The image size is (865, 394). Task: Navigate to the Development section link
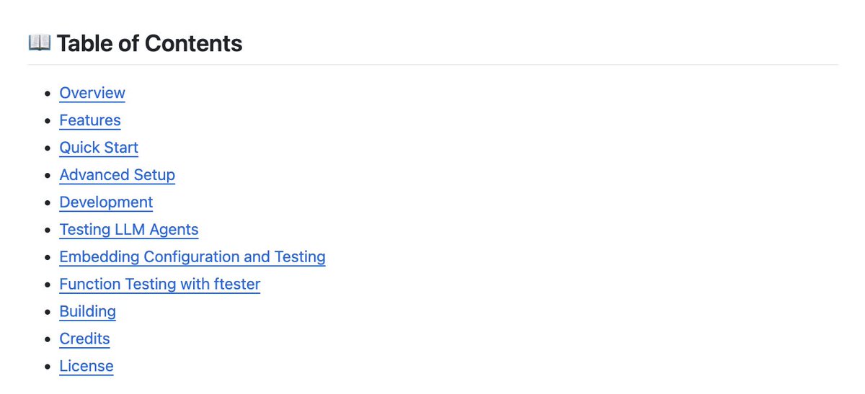106,202
